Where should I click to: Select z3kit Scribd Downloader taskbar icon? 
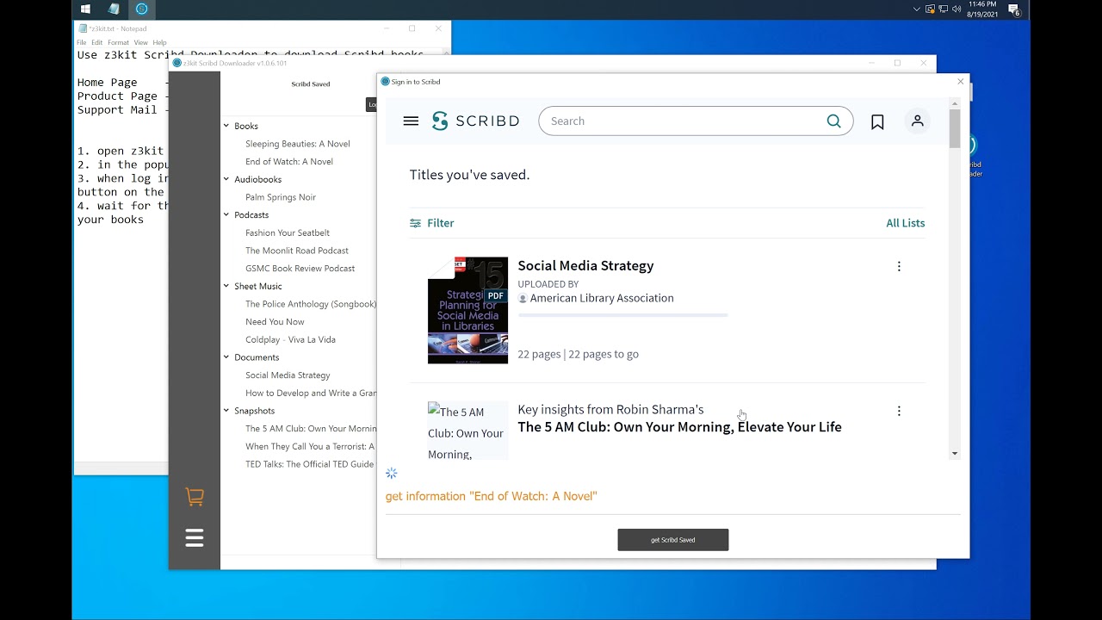tap(142, 9)
